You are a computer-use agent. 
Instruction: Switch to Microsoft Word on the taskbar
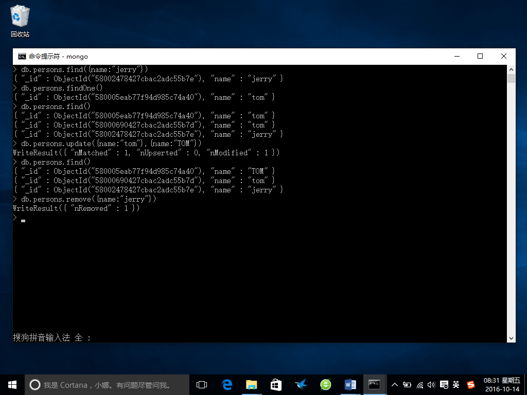pyautogui.click(x=350, y=385)
